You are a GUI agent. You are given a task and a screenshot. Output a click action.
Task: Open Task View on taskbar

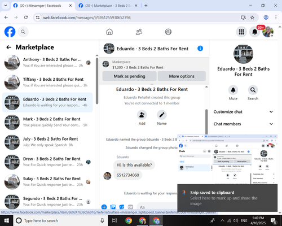114,220
